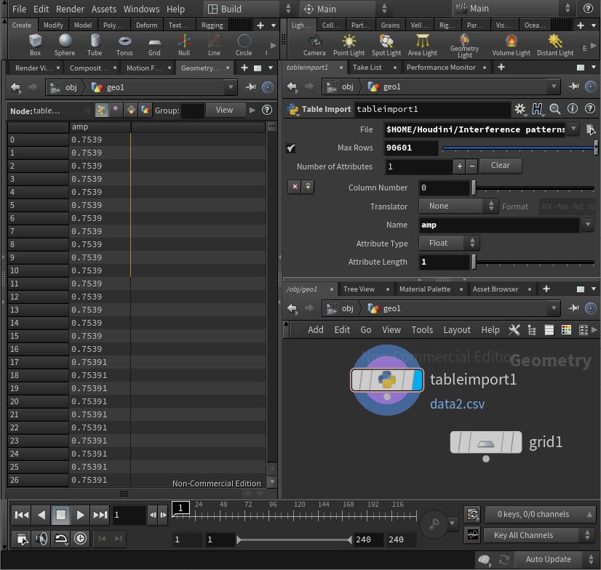The image size is (601, 570).
Task: Pick the Torus shelf tool
Action: tap(124, 45)
